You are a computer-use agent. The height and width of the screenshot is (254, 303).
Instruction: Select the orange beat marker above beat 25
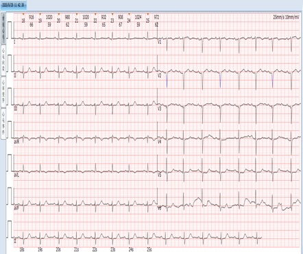(148, 14)
